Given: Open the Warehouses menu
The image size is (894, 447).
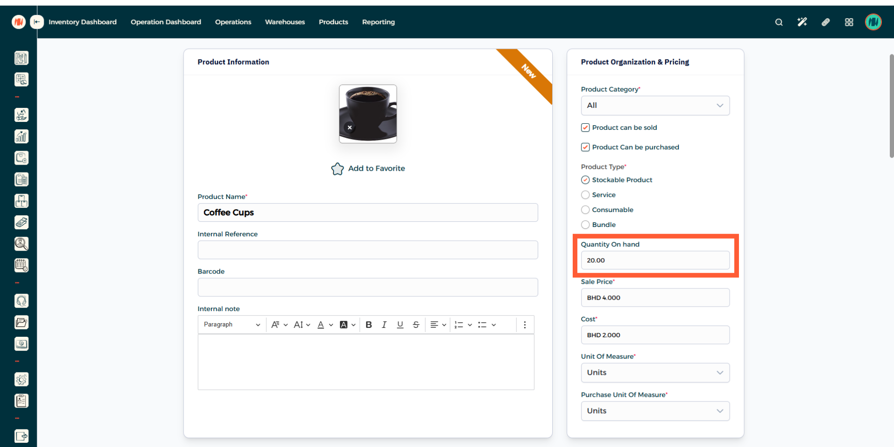Looking at the screenshot, I should (x=284, y=22).
